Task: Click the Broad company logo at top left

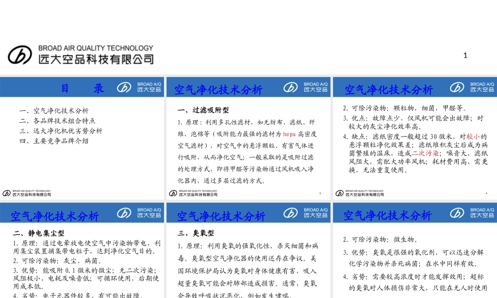Action: coord(20,55)
